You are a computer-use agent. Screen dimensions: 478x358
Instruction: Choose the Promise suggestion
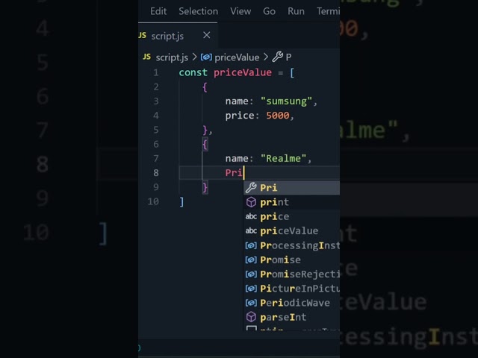tap(292, 260)
